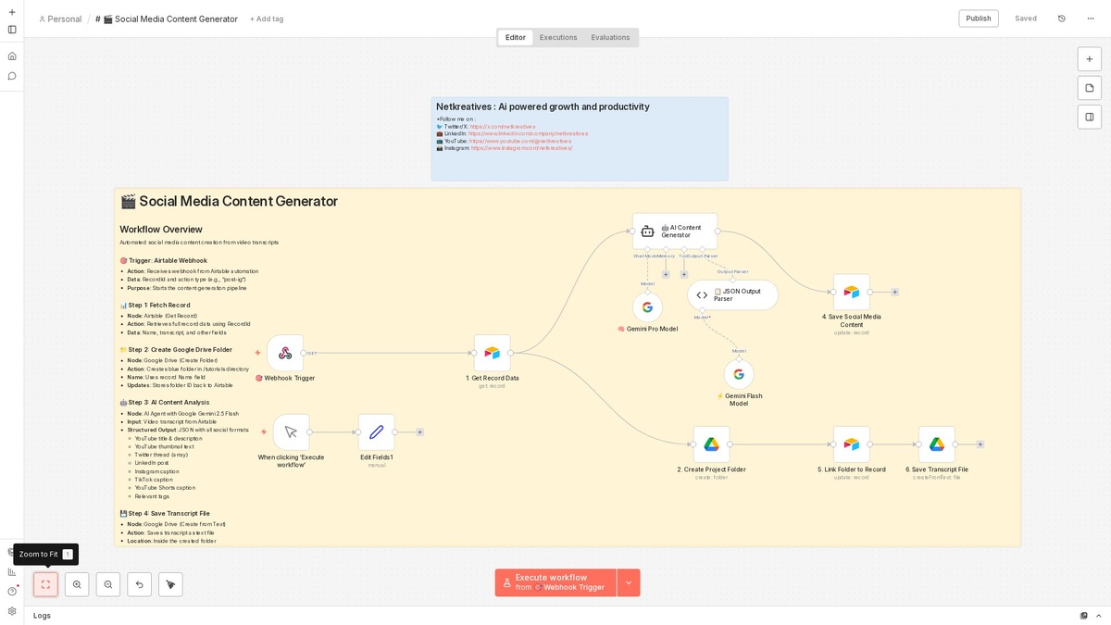Add a node after Edit Fields1
The width and height of the screenshot is (1111, 625).
tap(419, 431)
